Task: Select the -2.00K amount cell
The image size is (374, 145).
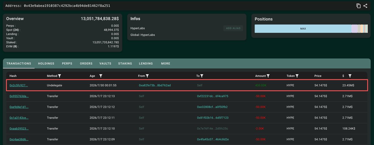Action: click(x=260, y=129)
